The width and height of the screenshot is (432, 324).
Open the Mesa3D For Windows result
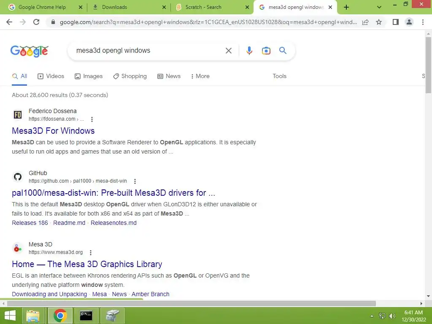53,131
